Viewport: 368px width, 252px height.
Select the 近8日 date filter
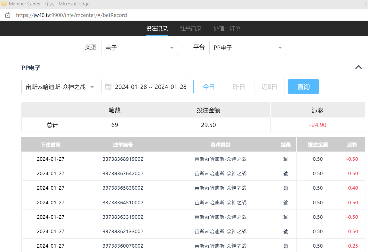pyautogui.click(x=269, y=87)
